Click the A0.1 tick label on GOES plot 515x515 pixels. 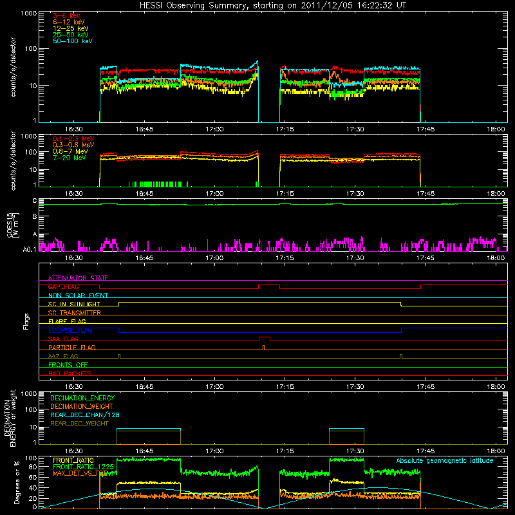30,249
